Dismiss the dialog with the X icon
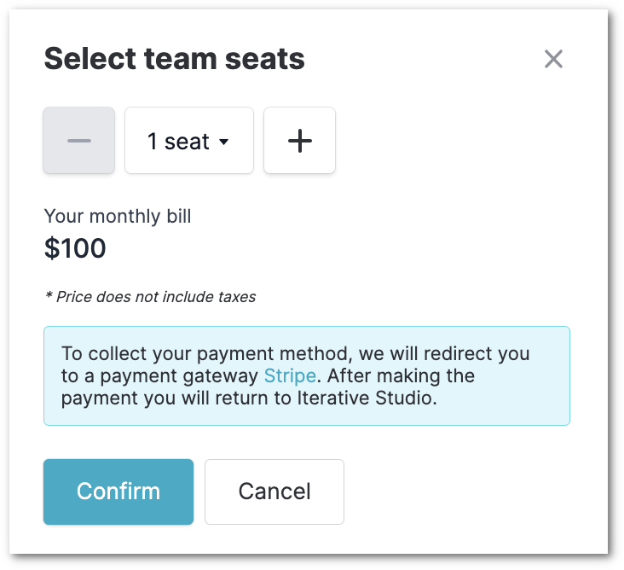 553,59
